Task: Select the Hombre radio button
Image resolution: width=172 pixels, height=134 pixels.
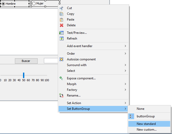Action: 3,4
